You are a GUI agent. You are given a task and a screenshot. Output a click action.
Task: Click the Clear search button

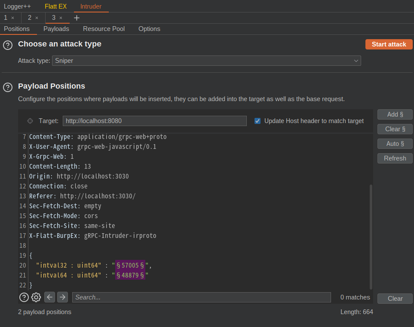click(395, 299)
